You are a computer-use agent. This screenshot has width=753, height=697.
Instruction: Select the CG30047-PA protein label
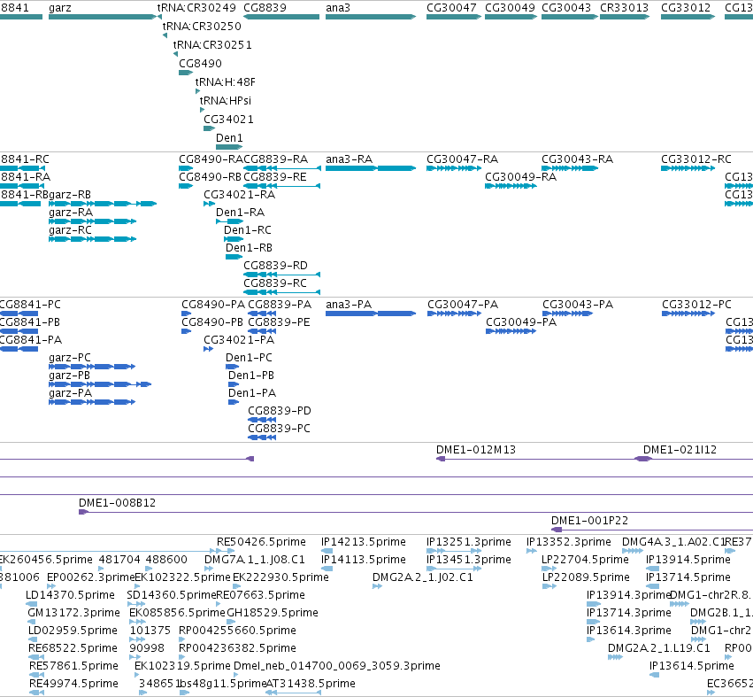[x=463, y=305]
